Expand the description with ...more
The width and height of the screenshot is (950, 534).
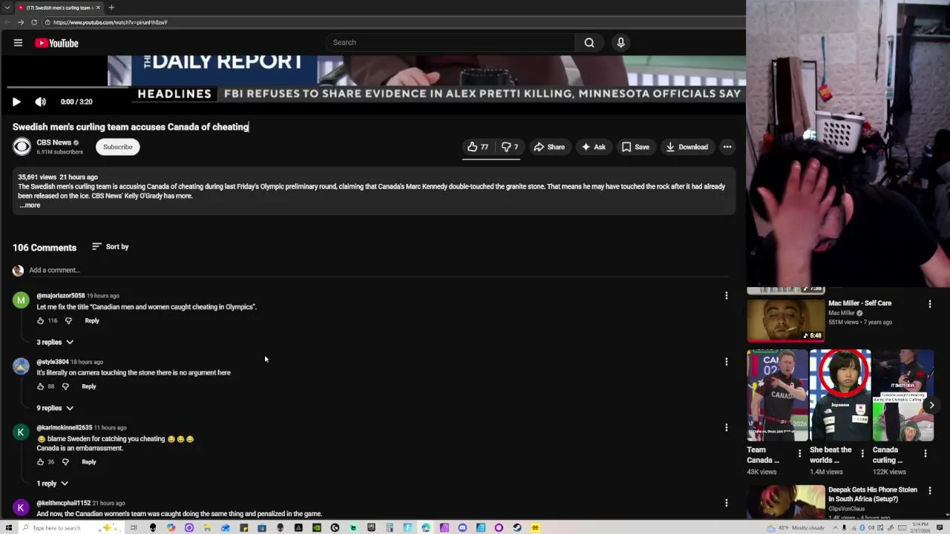point(30,205)
